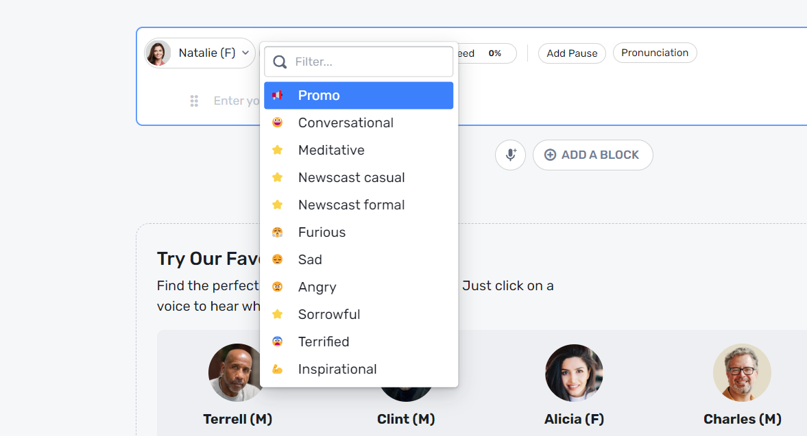Choose the Newscast casual style
Viewport: 807px width, 436px height.
(351, 178)
